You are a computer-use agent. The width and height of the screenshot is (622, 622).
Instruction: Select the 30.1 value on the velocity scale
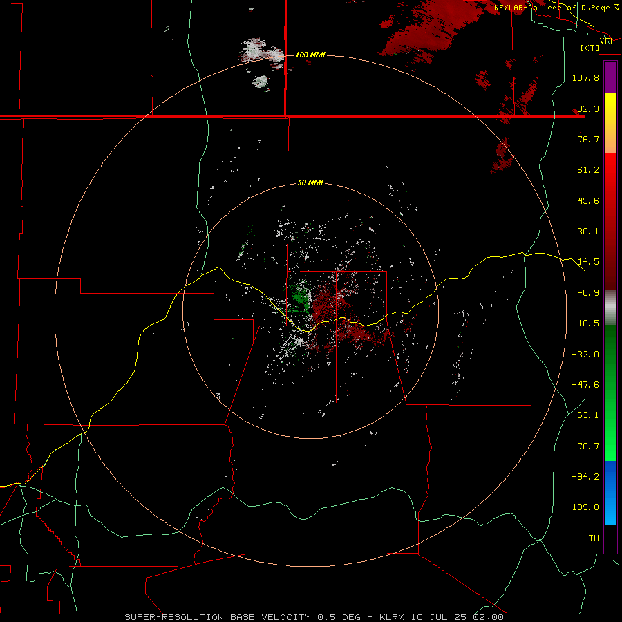tap(588, 232)
